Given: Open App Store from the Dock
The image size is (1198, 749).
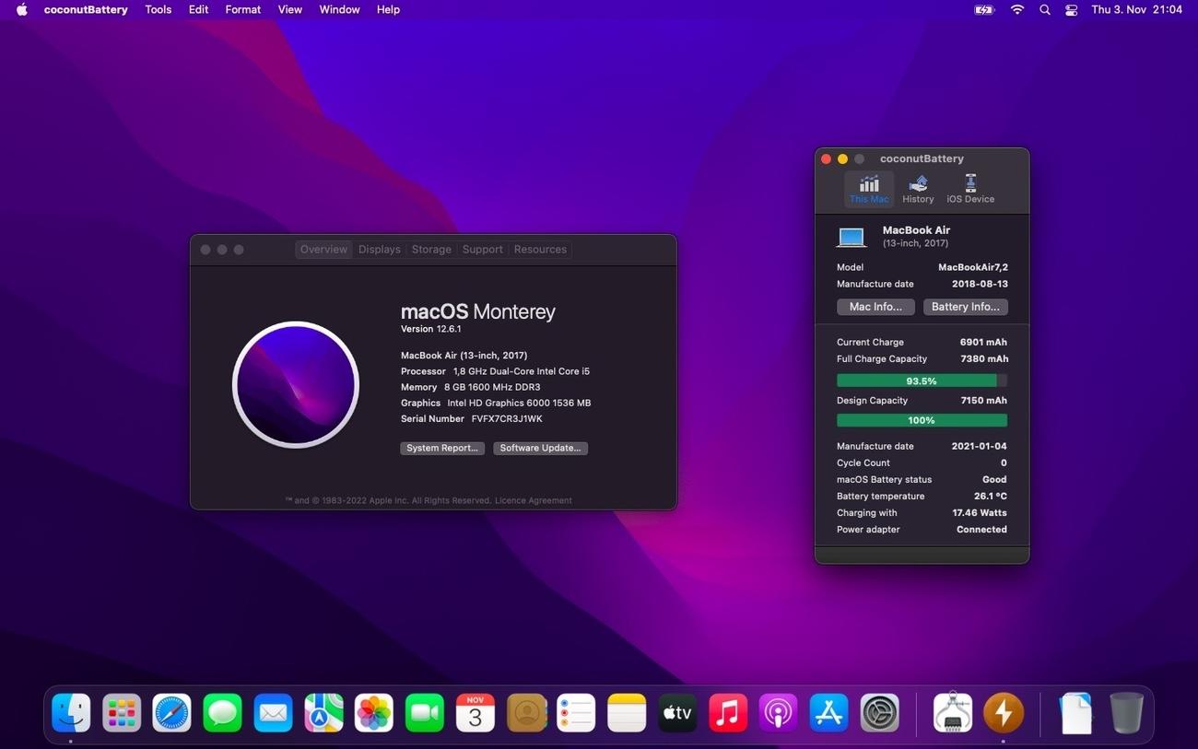Looking at the screenshot, I should click(828, 713).
